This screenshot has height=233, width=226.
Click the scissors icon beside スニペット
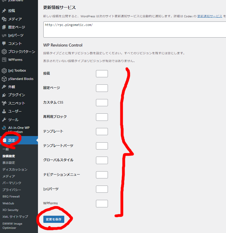click(4, 103)
